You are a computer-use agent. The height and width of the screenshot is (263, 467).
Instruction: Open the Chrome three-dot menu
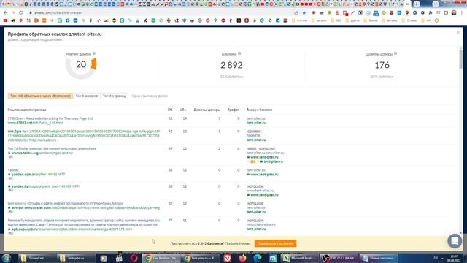[x=462, y=13]
